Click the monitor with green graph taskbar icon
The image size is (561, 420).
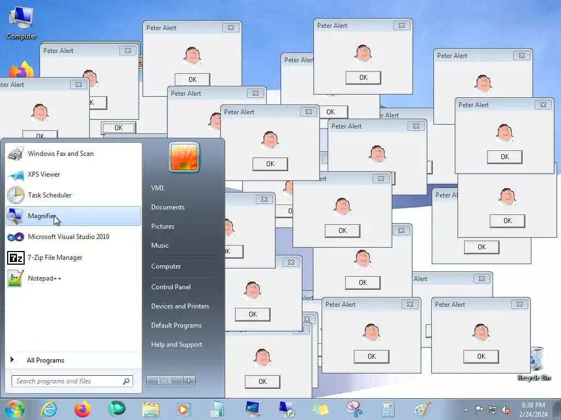[253, 409]
